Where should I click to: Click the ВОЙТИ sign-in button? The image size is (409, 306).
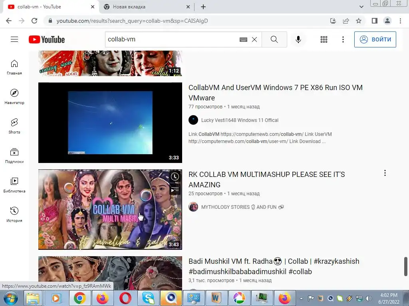coord(375,39)
